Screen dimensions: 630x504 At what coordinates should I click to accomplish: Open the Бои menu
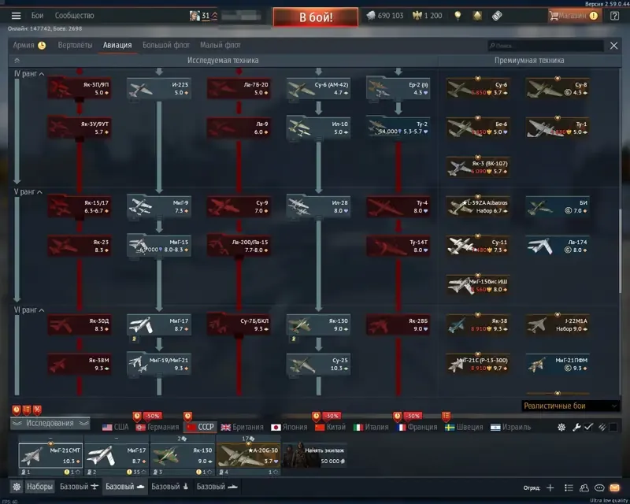pyautogui.click(x=37, y=16)
